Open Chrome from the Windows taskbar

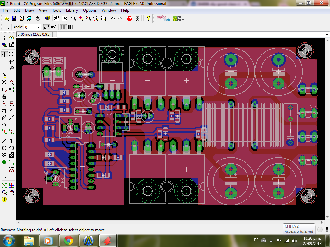[69, 241]
